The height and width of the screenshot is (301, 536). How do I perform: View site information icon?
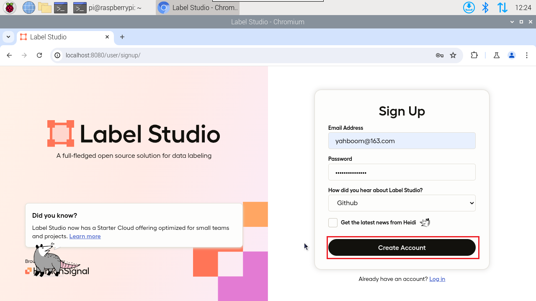tap(58, 55)
